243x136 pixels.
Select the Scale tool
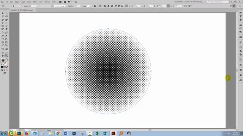pos(6,33)
